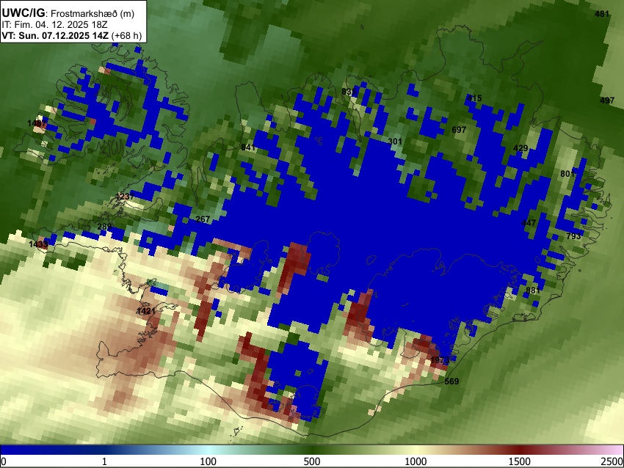The height and width of the screenshot is (468, 624).
Task: Click the map value 881
Action: [533, 290]
